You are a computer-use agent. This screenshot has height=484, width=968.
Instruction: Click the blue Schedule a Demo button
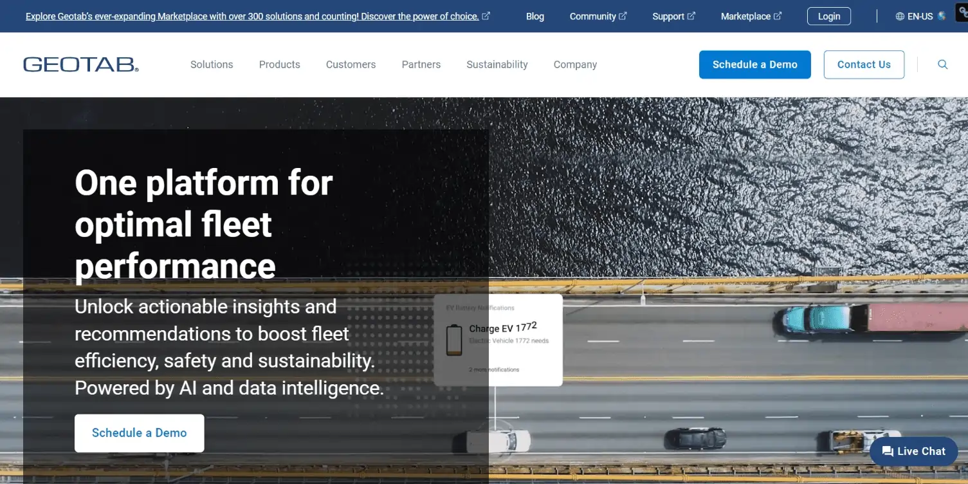tap(755, 64)
